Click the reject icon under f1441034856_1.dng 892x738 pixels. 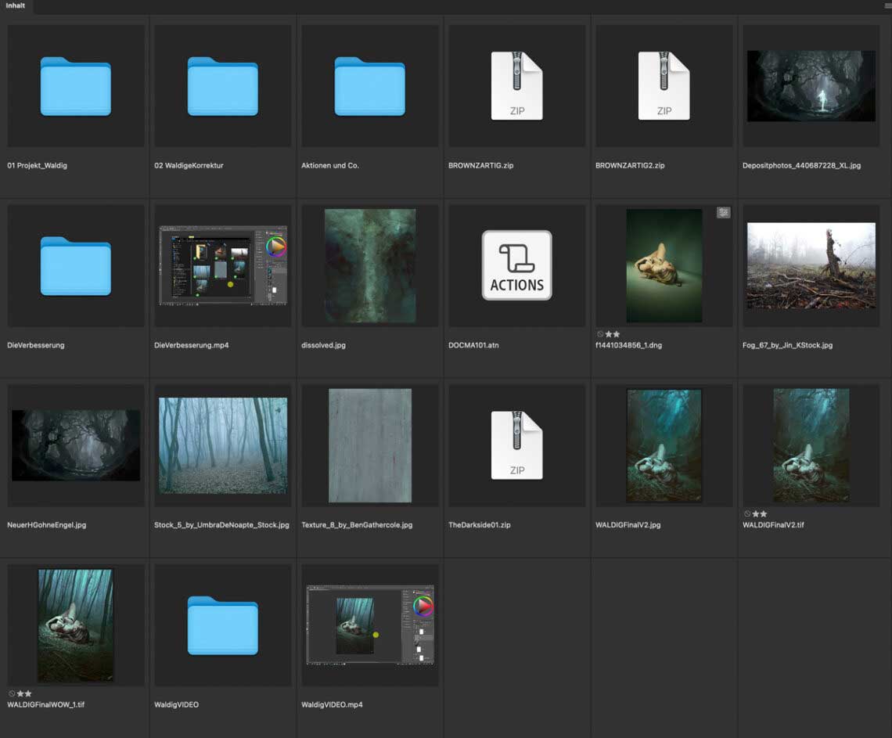point(600,334)
